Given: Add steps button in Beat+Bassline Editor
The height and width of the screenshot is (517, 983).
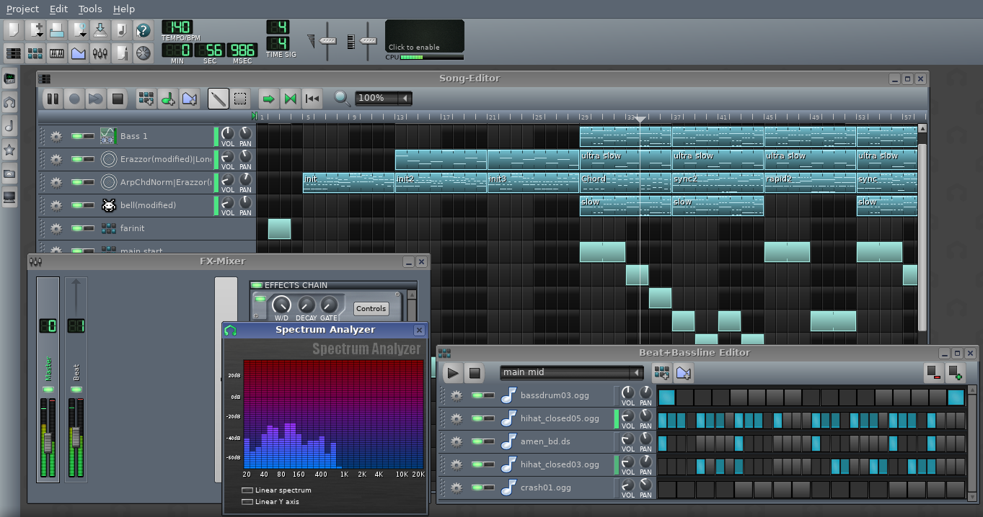Looking at the screenshot, I should (x=955, y=372).
